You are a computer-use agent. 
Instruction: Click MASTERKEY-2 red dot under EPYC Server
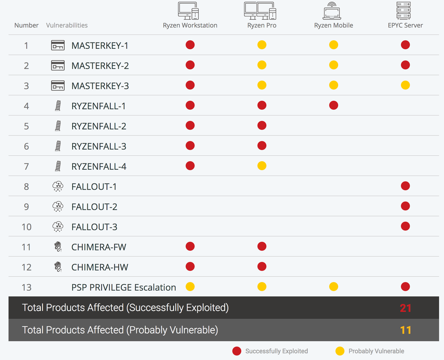point(405,65)
